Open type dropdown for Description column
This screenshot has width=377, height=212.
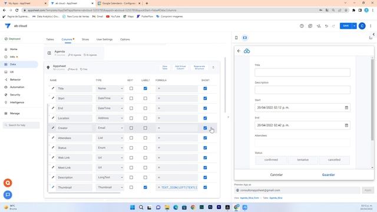tap(110, 177)
